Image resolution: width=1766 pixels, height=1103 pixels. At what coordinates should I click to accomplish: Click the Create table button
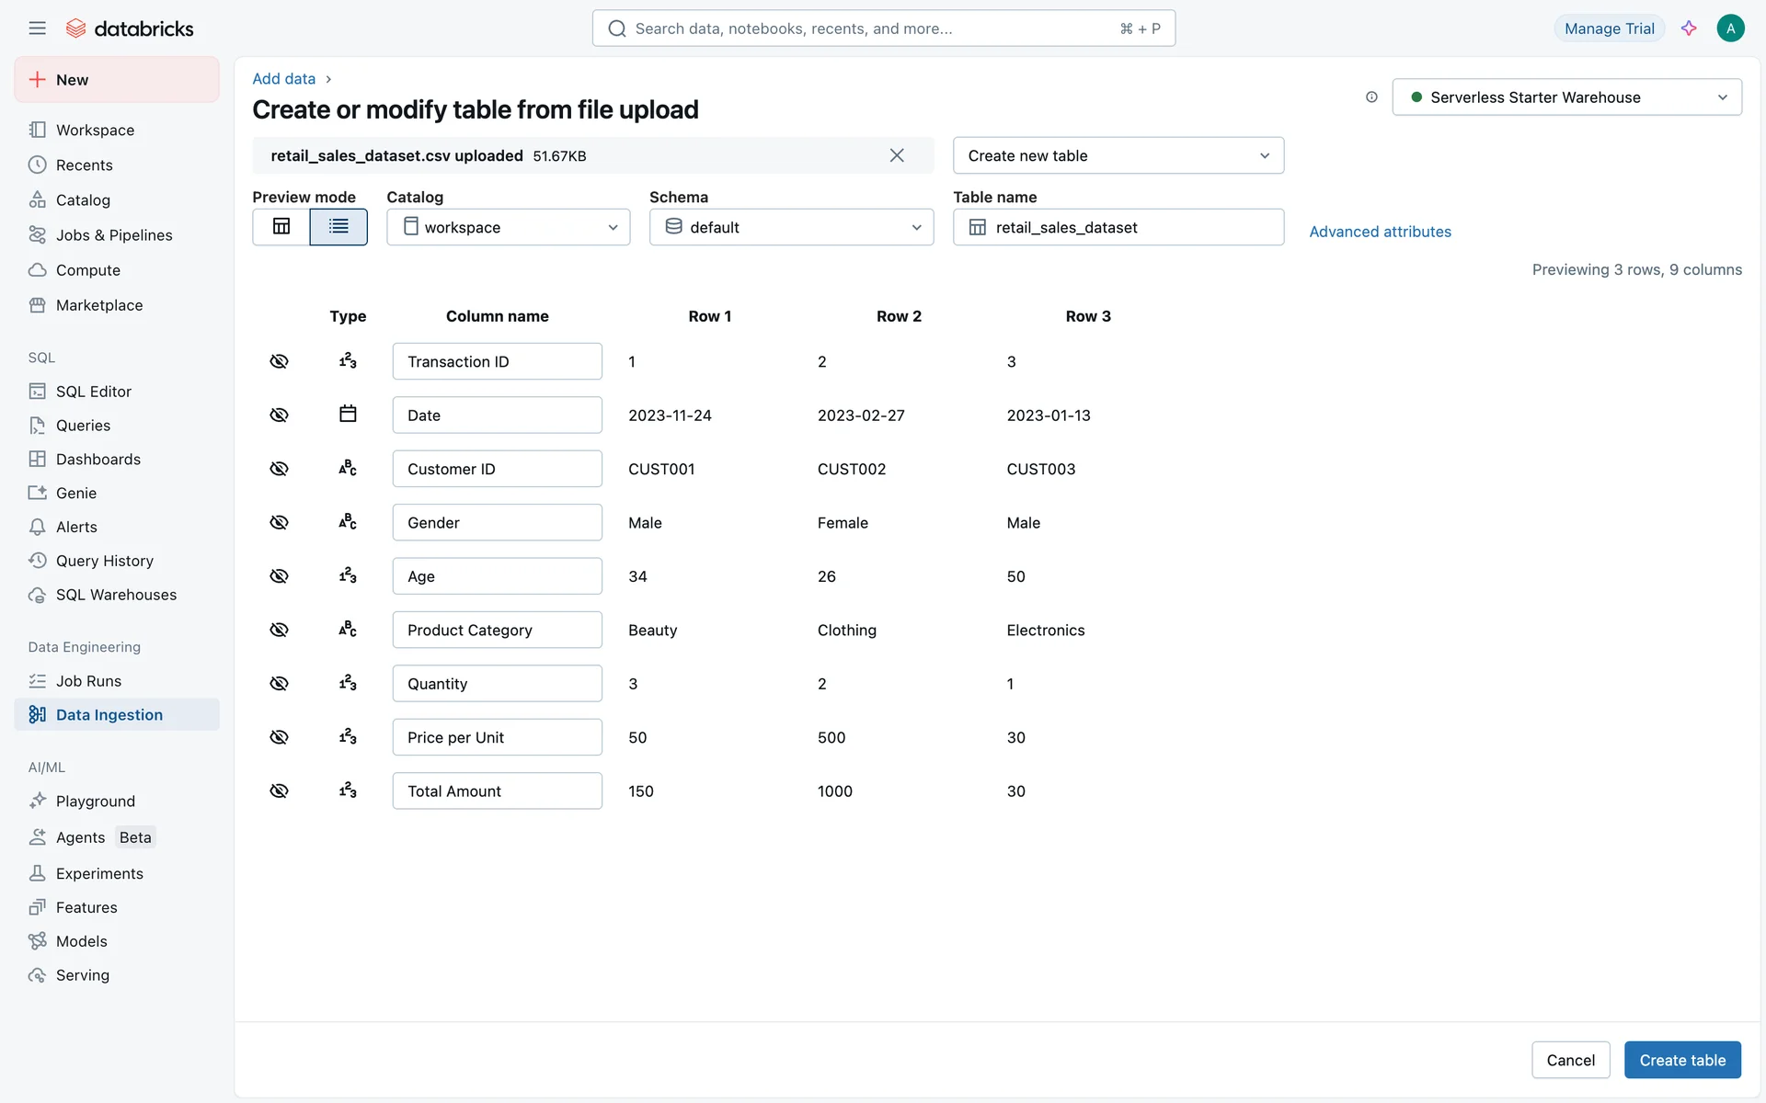[1681, 1060]
